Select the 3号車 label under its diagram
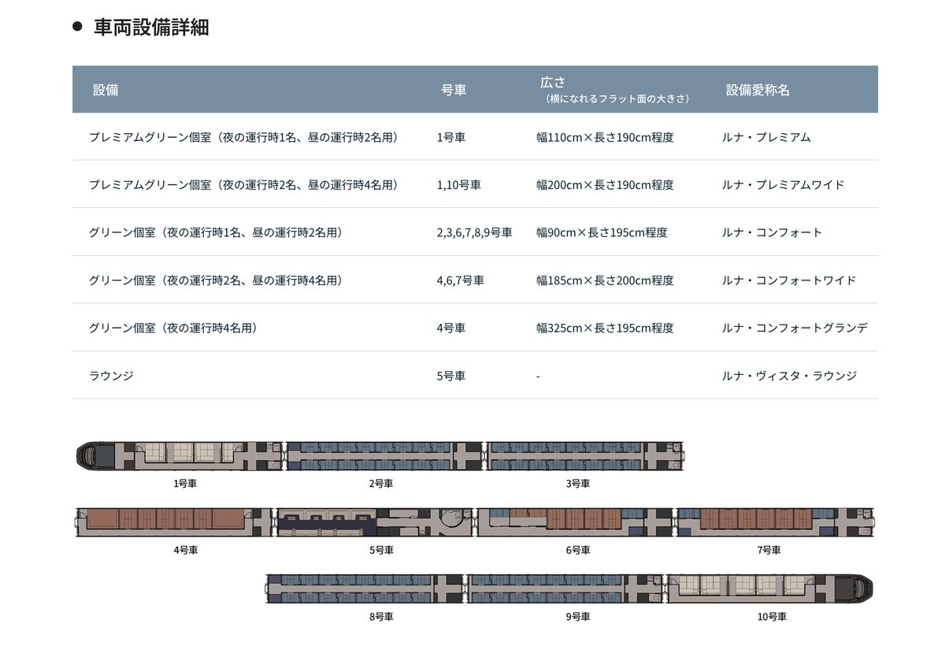This screenshot has height=657, width=945. pos(578,484)
